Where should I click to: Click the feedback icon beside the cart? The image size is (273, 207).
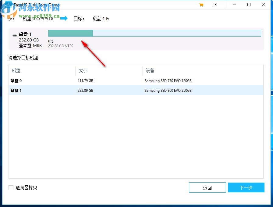tap(215, 5)
